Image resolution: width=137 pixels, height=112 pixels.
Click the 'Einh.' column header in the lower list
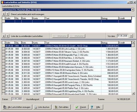[x=27, y=43]
